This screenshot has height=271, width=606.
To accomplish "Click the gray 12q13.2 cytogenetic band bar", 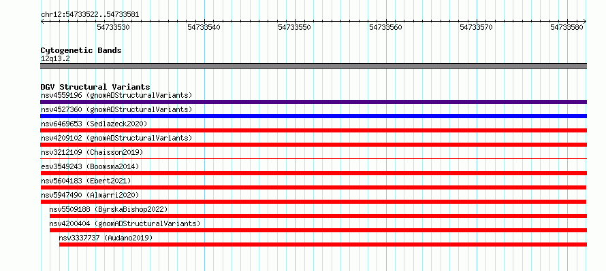I will (x=313, y=65).
